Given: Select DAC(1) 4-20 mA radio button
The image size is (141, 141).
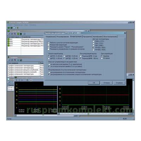Looking at the screenshot, I should (49, 59).
